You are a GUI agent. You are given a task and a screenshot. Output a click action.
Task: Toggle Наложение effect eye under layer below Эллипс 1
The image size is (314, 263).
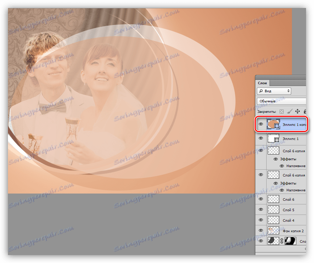coord(282,166)
